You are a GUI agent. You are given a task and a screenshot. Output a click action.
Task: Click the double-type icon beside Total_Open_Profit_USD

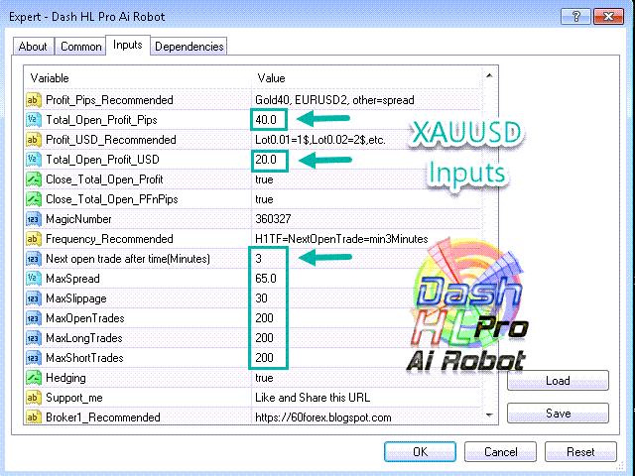pos(34,160)
